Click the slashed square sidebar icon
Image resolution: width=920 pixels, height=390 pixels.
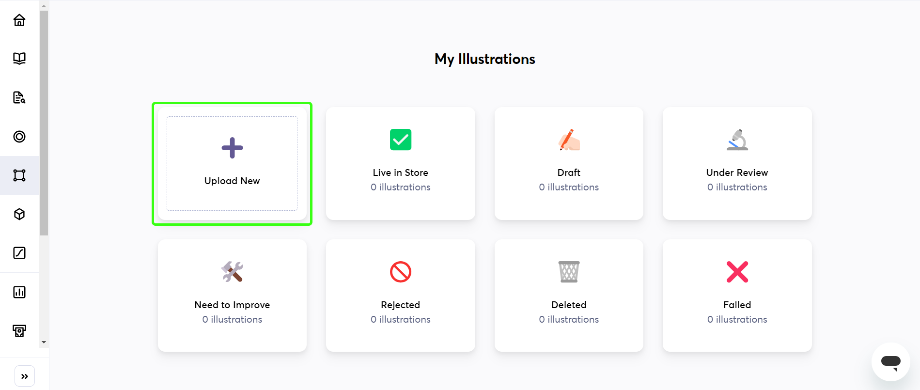click(19, 253)
